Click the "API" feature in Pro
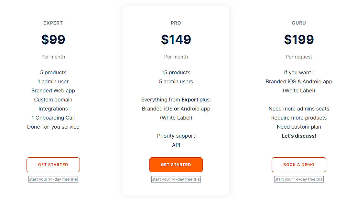 pos(176,145)
